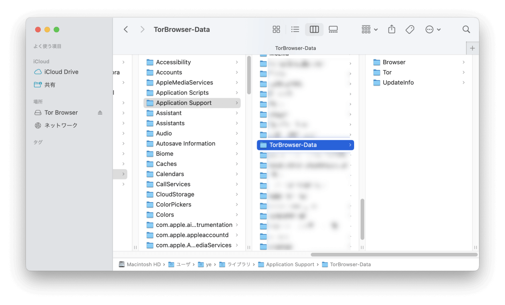This screenshot has width=505, height=305.
Task: Select the Colors folder
Action: tap(192, 214)
